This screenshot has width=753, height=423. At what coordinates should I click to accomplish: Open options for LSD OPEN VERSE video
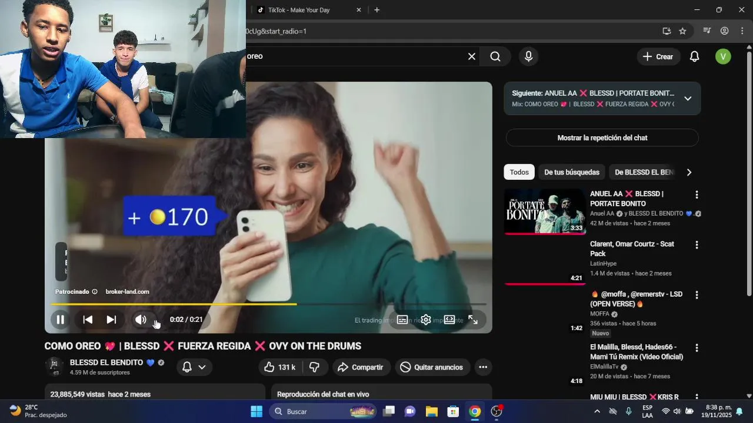[697, 295]
